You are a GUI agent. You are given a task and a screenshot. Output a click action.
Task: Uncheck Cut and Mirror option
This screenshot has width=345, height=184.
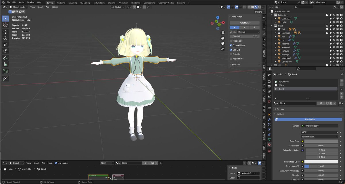tap(231, 45)
